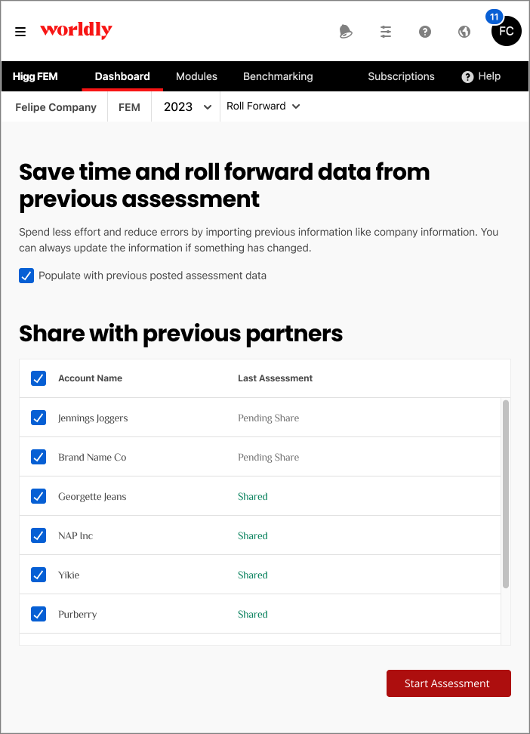530x734 pixels.
Task: Toggle the select-all Account Name checkbox
Action: [39, 378]
